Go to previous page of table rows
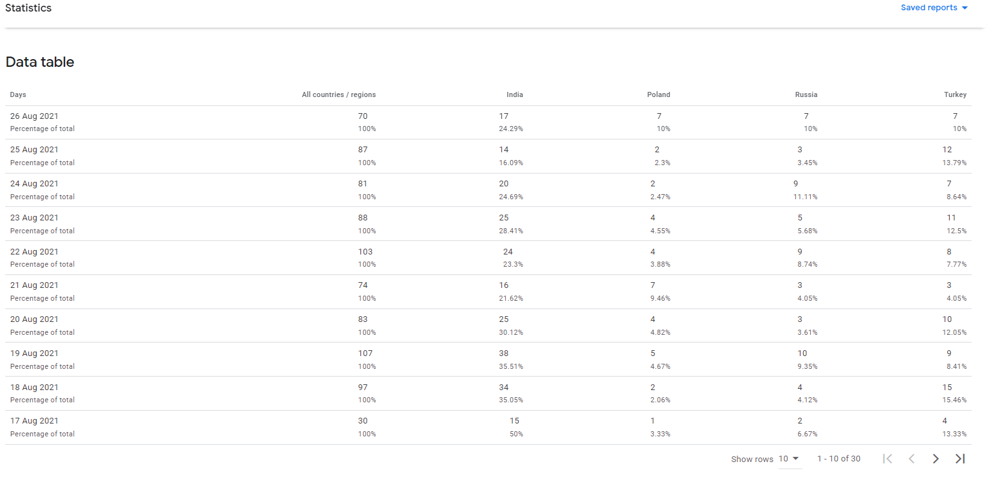 [x=911, y=459]
